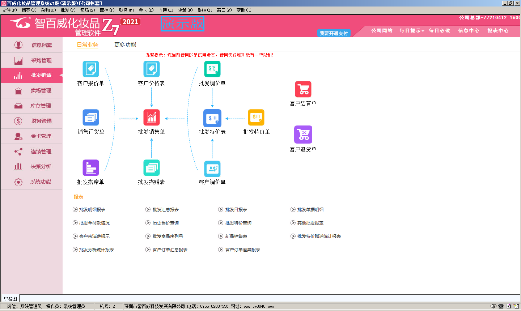Viewport: 521px width, 311px height.
Task: Click the telephone icon in status bar
Action: tap(501, 306)
